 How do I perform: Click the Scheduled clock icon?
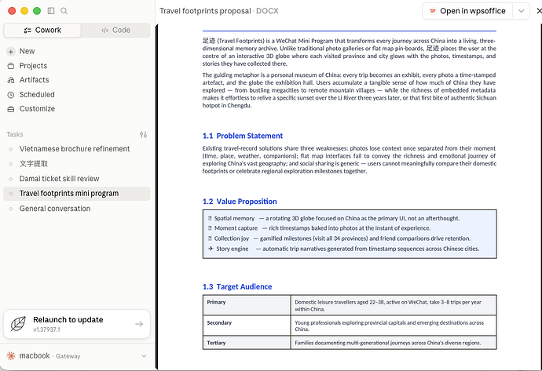click(x=11, y=95)
